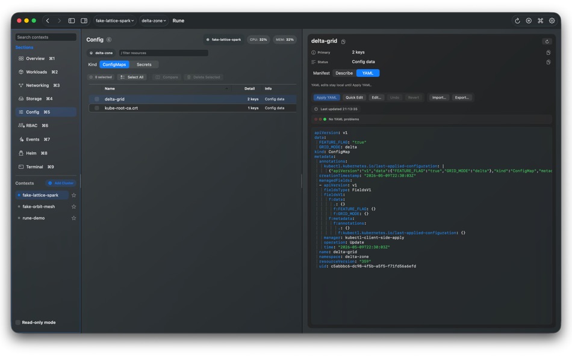Open Overview section
The width and height of the screenshot is (572, 357).
click(46, 59)
